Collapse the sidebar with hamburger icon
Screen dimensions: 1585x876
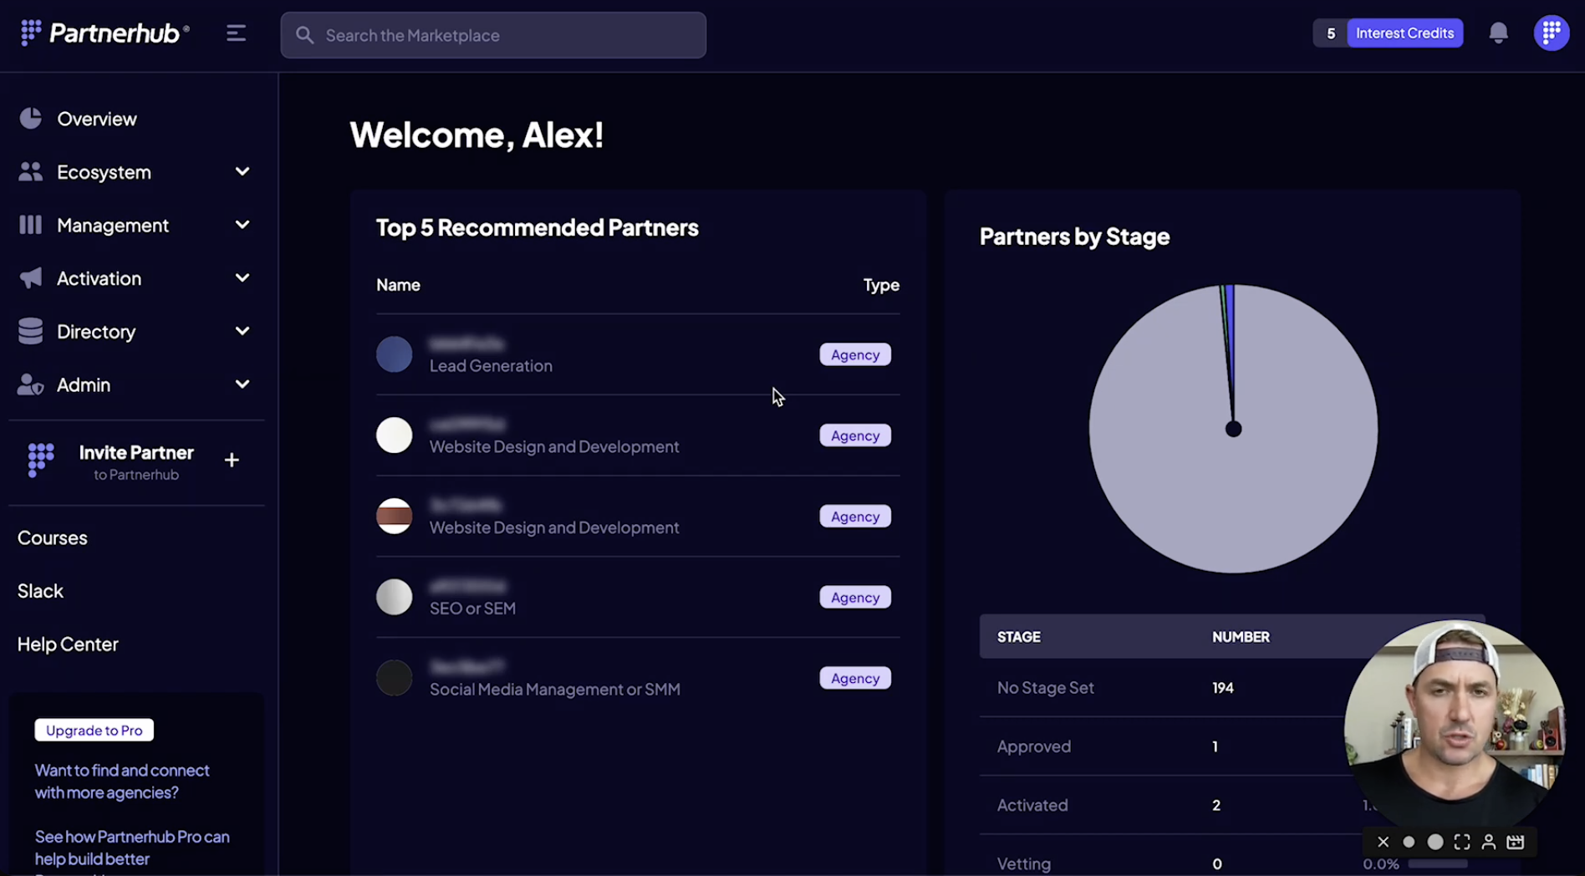coord(236,33)
